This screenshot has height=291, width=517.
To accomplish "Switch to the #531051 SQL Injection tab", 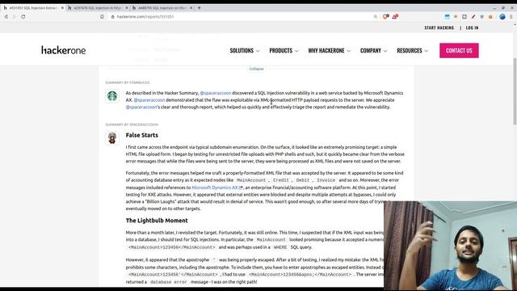I will click(33, 7).
